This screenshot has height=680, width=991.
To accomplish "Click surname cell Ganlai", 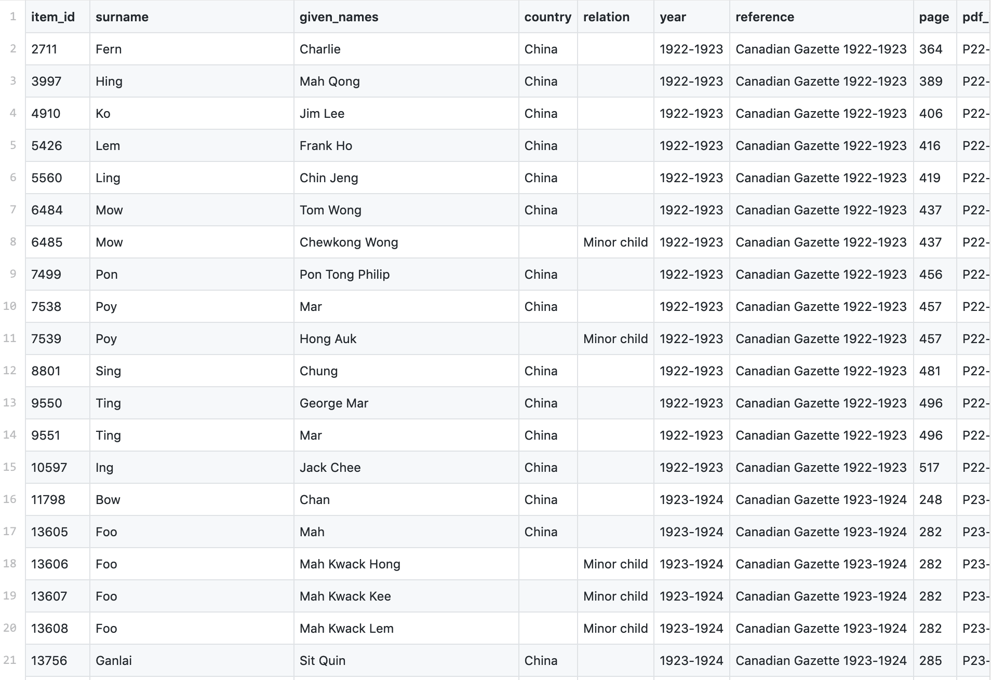I will tap(114, 661).
